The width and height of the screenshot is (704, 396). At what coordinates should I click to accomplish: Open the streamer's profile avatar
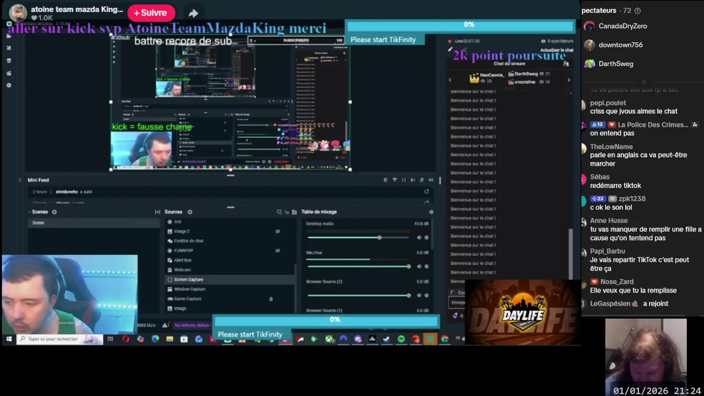click(18, 13)
